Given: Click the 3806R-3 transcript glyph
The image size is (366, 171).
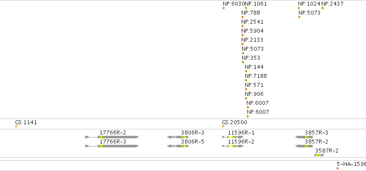Looking at the screenshot, I should pos(178,137).
